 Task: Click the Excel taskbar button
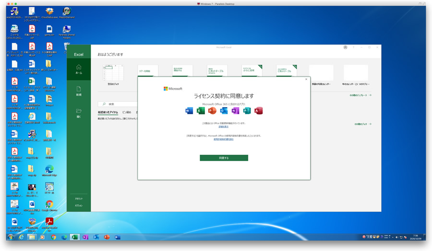[x=74, y=237]
